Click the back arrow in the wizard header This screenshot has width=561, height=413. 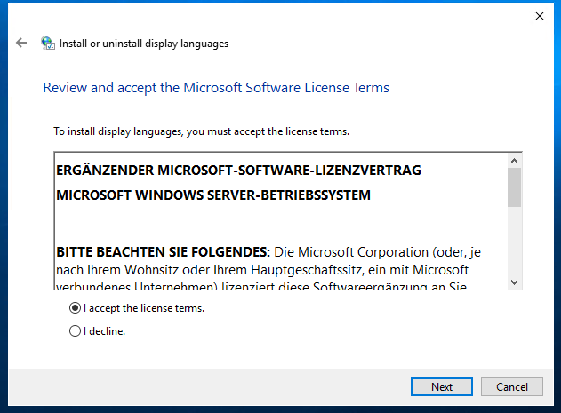21,43
